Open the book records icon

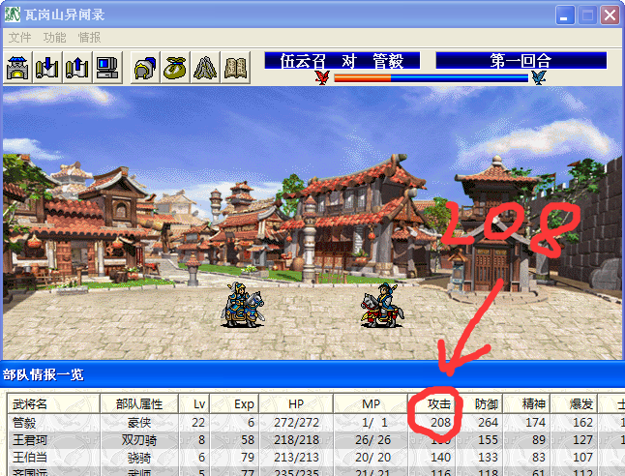tap(235, 68)
